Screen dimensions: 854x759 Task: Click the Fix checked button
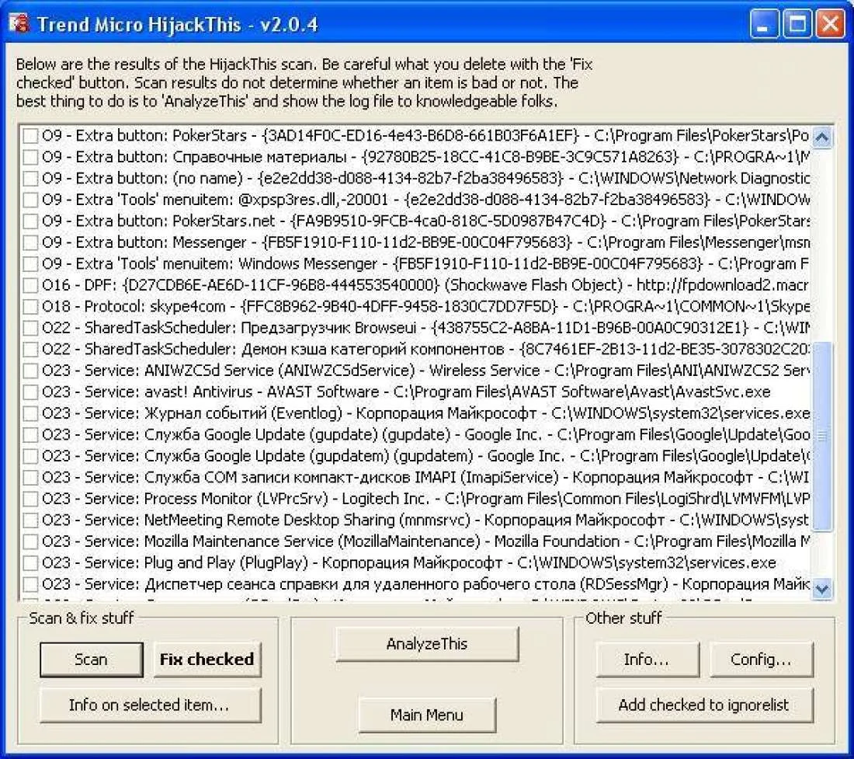[207, 660]
